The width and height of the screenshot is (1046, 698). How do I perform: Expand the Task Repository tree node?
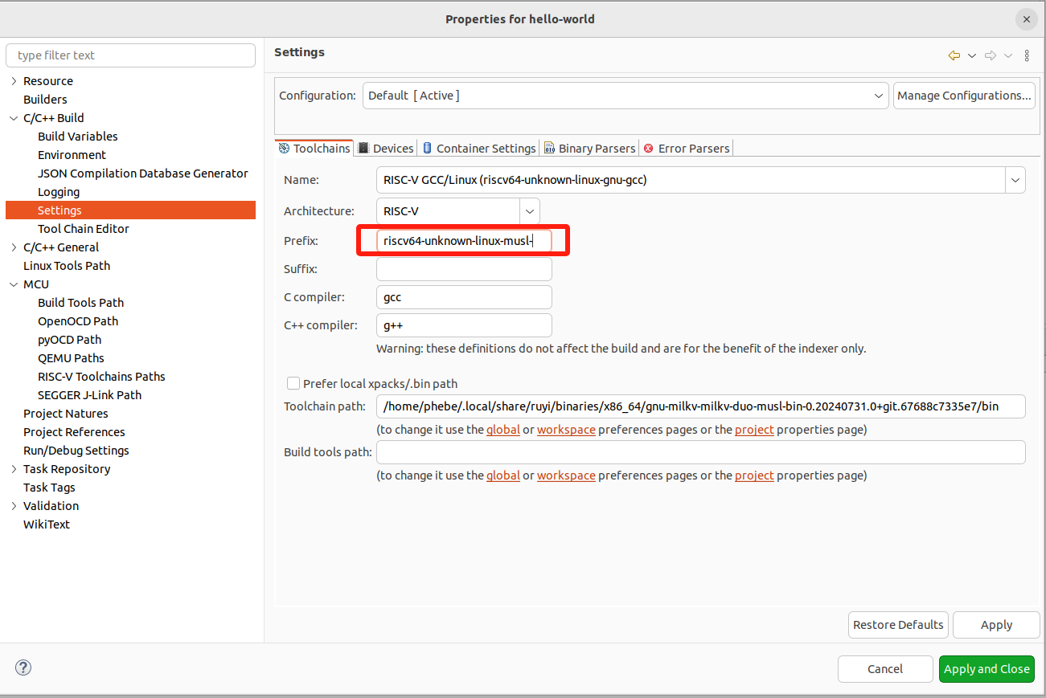[x=14, y=469]
